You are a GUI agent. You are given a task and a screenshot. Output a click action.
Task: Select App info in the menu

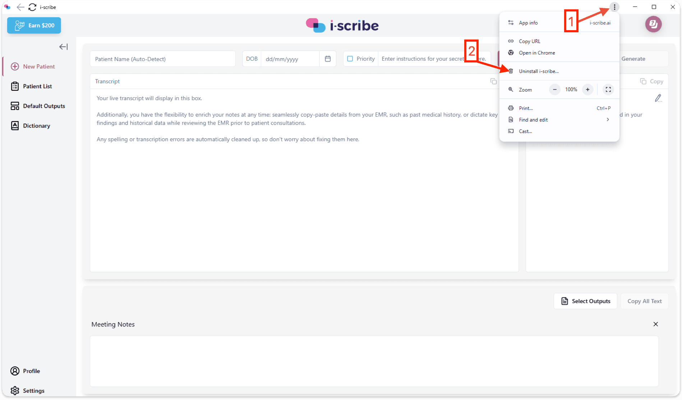coord(559,23)
